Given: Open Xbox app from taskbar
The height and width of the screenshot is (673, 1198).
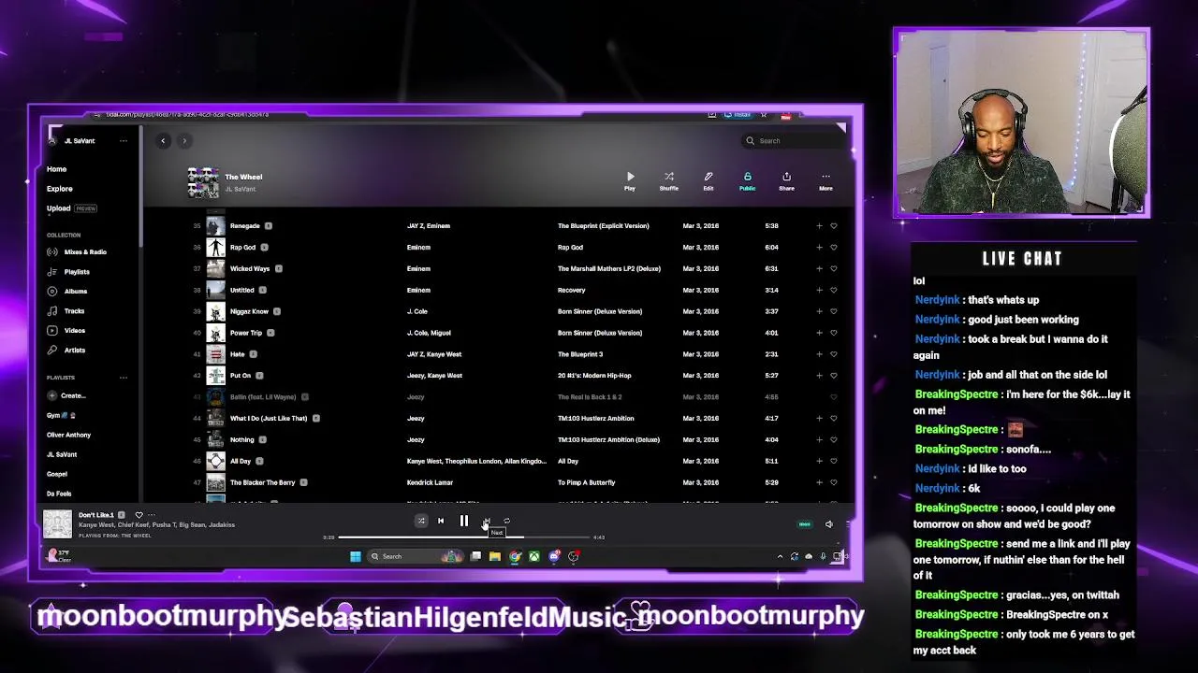Looking at the screenshot, I should [x=533, y=556].
